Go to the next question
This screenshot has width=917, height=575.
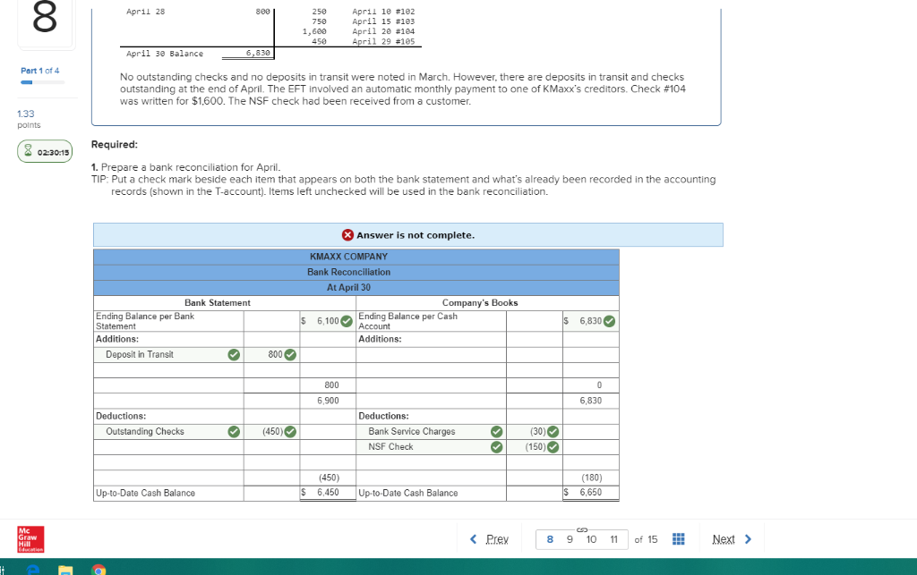724,539
